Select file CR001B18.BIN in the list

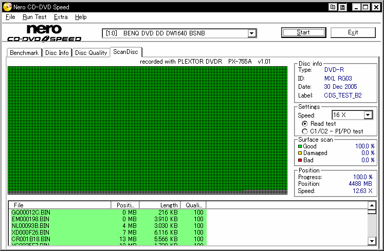tap(31, 239)
